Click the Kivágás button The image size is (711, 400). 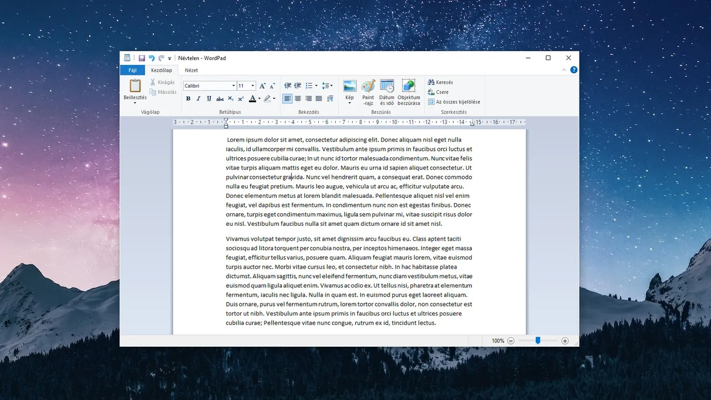163,82
